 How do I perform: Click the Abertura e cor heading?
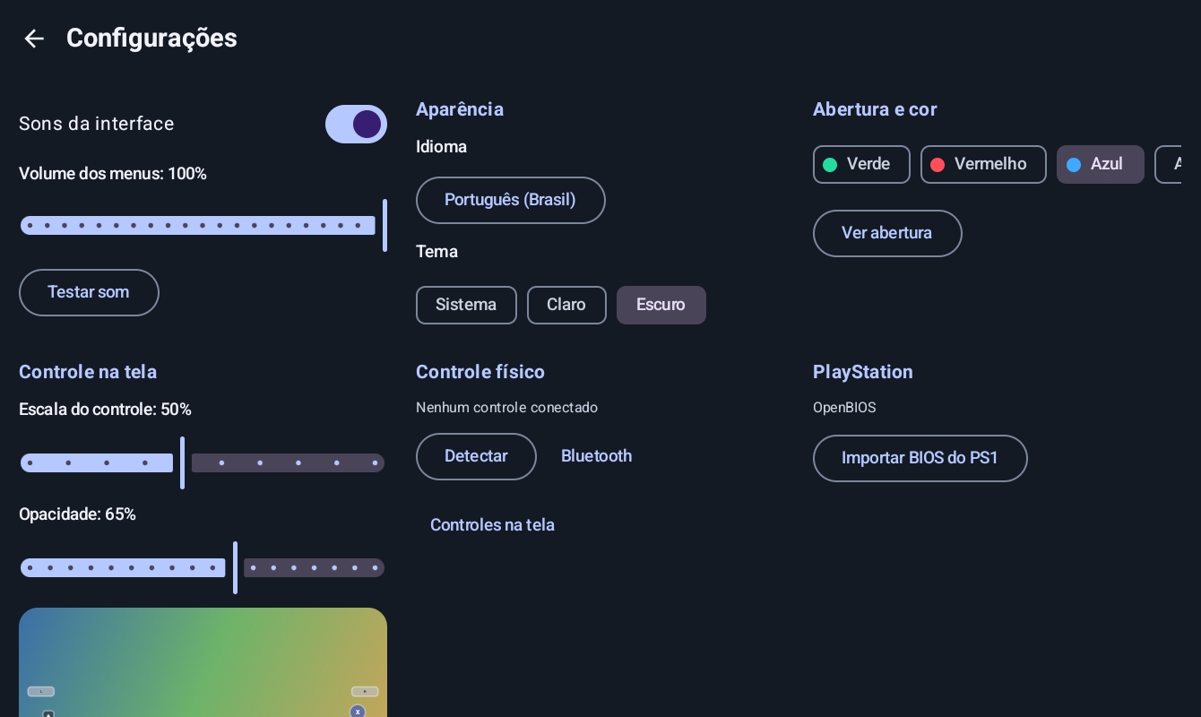pyautogui.click(x=875, y=109)
